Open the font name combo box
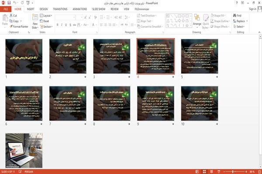 click(x=65, y=17)
